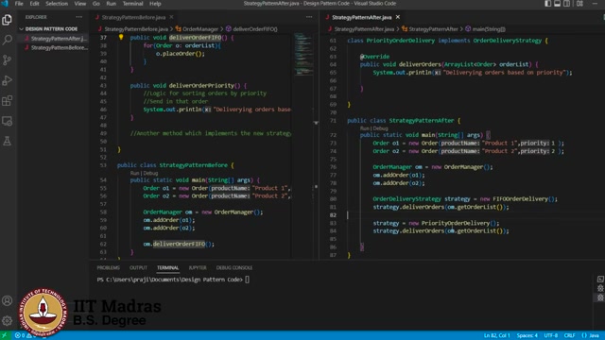Viewport: 605px width, 340px height.
Task: Click UTF-8 encoding in status bar
Action: 550,335
